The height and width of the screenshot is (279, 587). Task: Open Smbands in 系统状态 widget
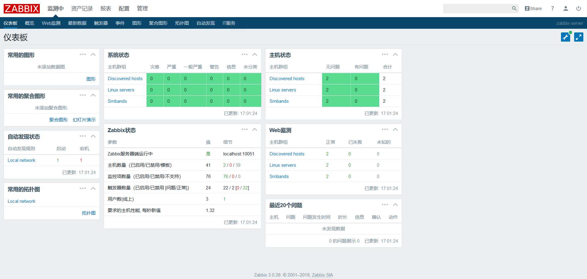coord(117,101)
